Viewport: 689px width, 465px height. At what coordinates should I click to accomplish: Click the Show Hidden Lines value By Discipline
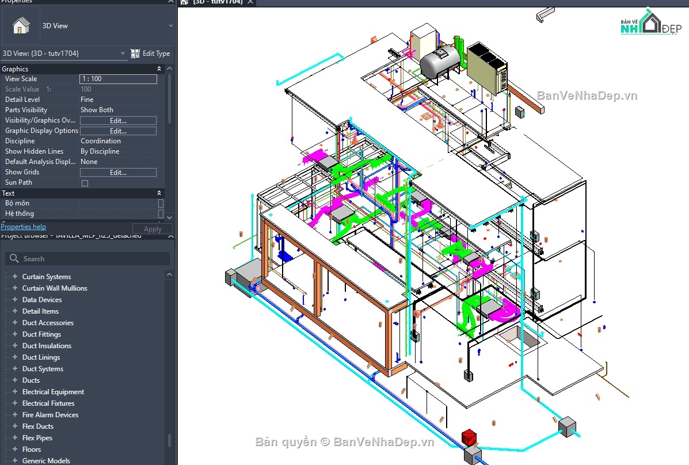click(x=100, y=151)
